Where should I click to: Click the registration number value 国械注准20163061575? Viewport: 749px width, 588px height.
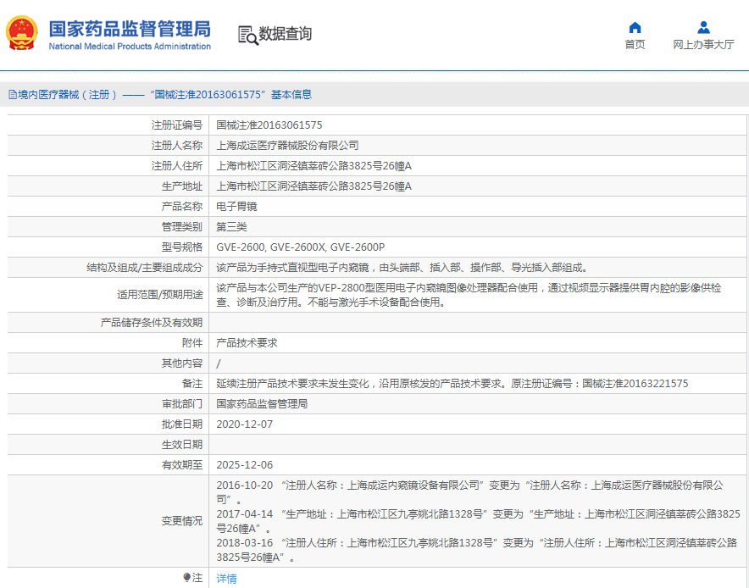269,125
